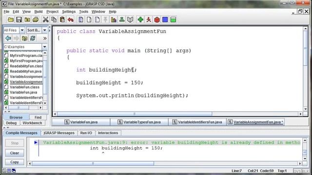Open the Settings menu

(x=69, y=12)
